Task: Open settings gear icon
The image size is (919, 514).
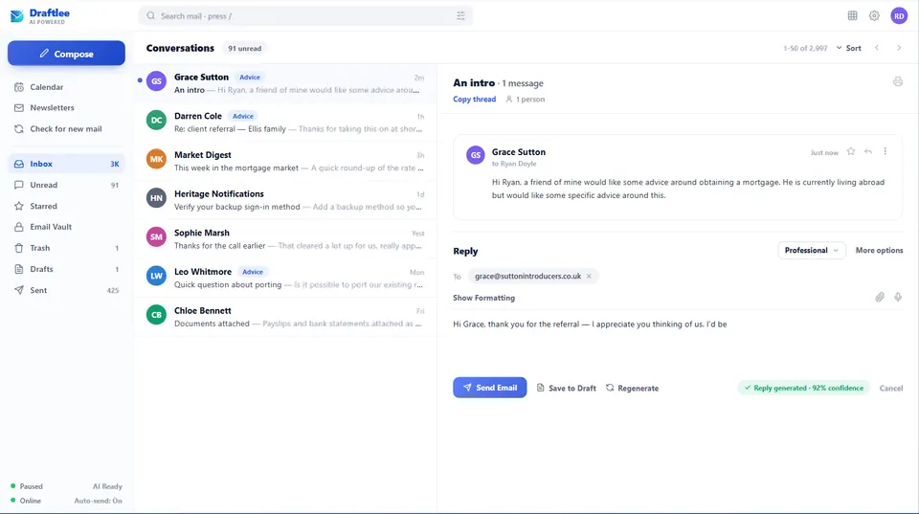Action: 874,16
